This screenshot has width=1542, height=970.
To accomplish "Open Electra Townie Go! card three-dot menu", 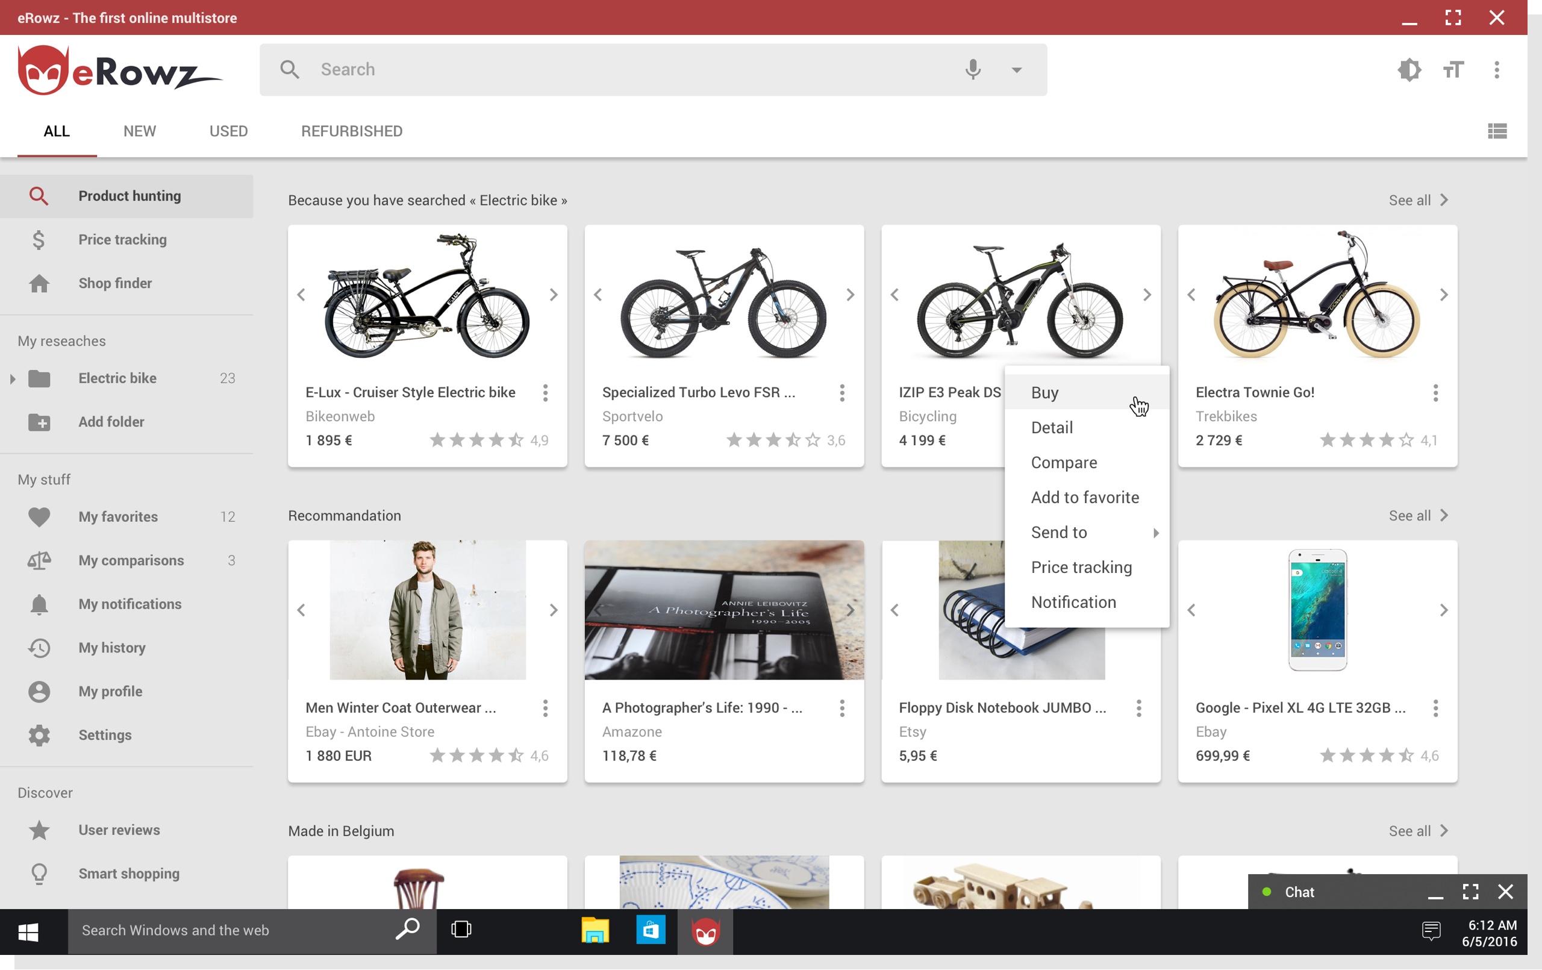I will pyautogui.click(x=1435, y=392).
